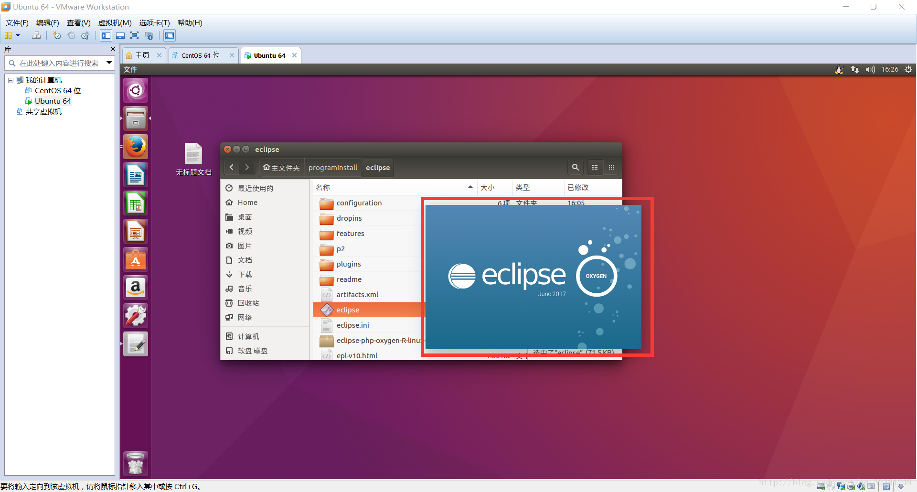Click the revert to snapshot toolbar icon
Image resolution: width=917 pixels, height=492 pixels.
(71, 35)
